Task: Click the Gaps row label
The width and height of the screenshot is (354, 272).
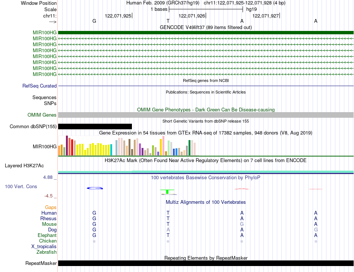Action: 51,207
